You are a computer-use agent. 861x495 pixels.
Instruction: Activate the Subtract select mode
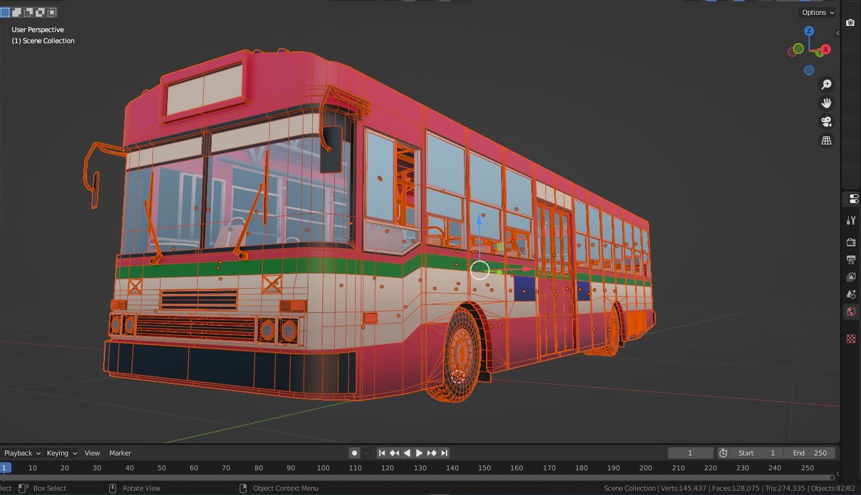[29, 12]
